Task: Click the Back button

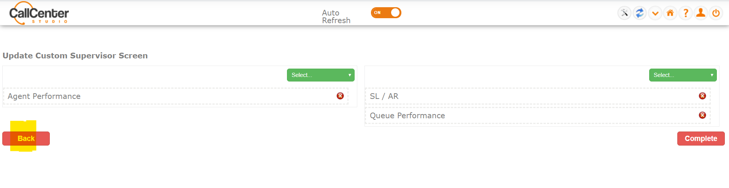Action: coord(26,138)
